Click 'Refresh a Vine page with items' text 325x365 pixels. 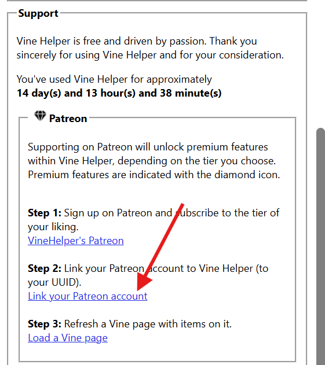pos(148,324)
